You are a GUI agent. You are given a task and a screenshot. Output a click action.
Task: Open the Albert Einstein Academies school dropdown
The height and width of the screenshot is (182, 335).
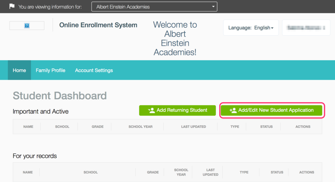(x=154, y=7)
